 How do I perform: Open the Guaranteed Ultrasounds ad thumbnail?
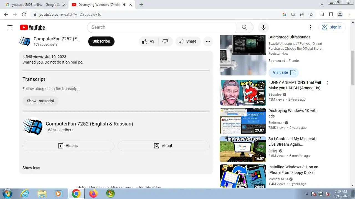pyautogui.click(x=243, y=55)
